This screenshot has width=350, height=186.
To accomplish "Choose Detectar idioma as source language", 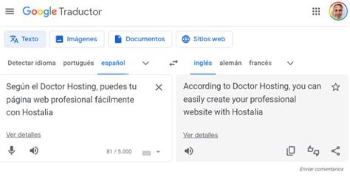I will (x=32, y=63).
